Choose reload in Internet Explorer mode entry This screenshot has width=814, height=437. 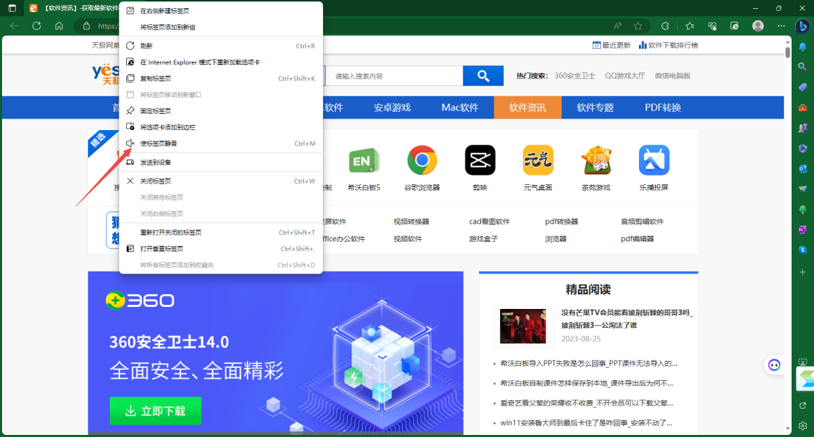point(220,62)
